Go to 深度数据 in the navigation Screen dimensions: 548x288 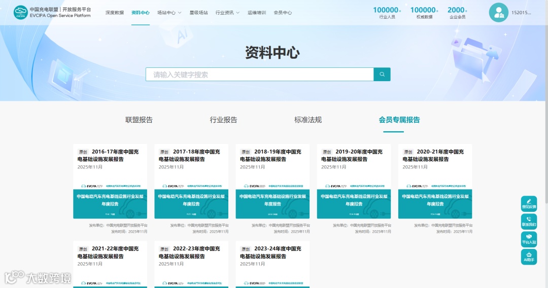point(115,13)
